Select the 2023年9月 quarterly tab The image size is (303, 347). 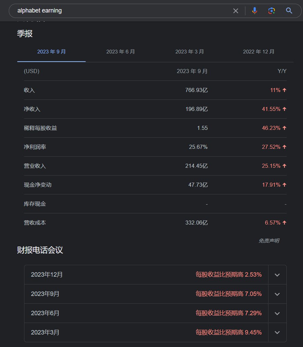tap(52, 52)
